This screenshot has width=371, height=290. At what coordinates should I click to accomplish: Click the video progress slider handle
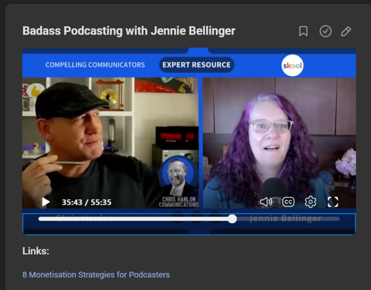pyautogui.click(x=232, y=219)
